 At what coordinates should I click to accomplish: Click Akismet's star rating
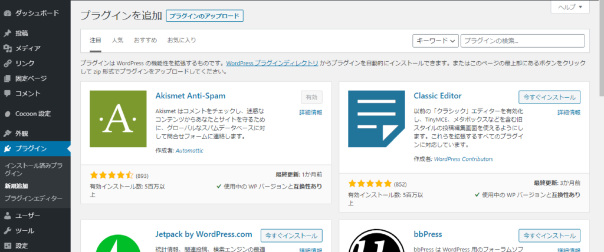111,175
